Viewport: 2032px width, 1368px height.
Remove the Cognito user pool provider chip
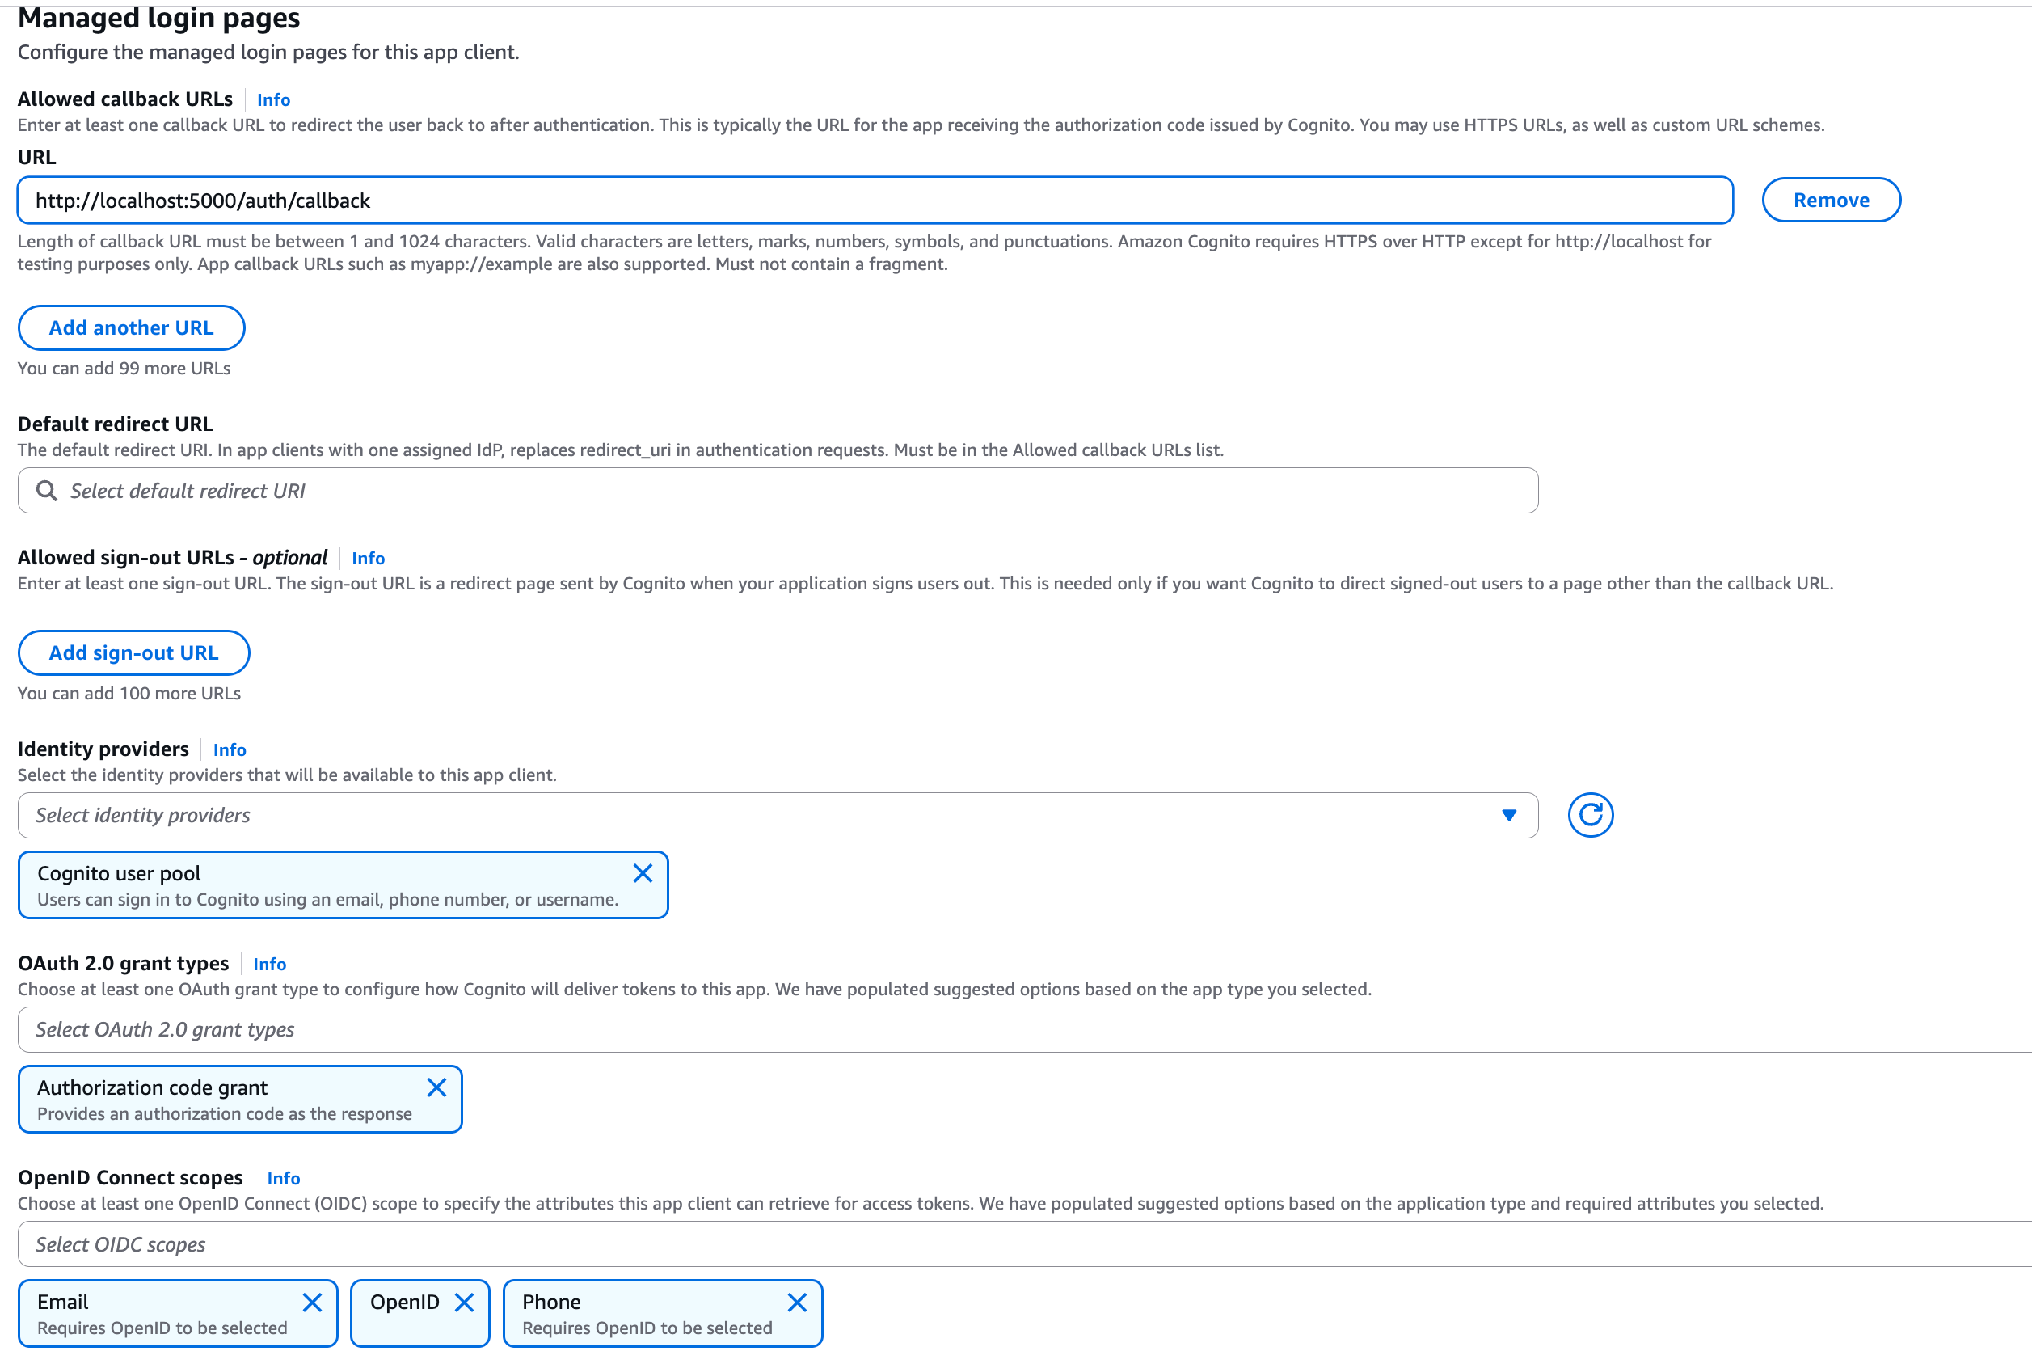pyautogui.click(x=643, y=873)
